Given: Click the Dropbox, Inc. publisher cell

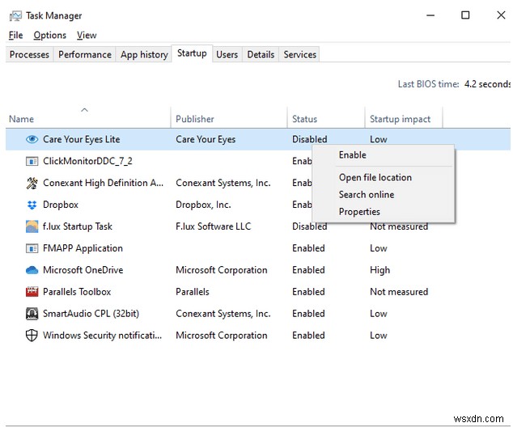Looking at the screenshot, I should coord(203,205).
